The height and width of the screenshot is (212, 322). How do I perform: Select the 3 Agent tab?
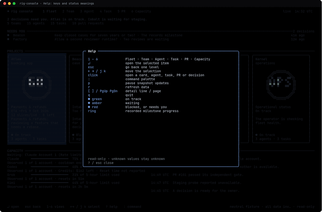[x=87, y=11]
